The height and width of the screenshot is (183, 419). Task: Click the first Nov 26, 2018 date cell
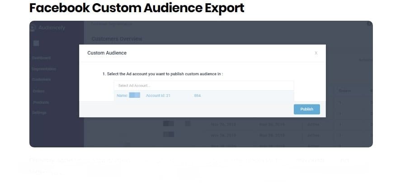click(x=223, y=124)
